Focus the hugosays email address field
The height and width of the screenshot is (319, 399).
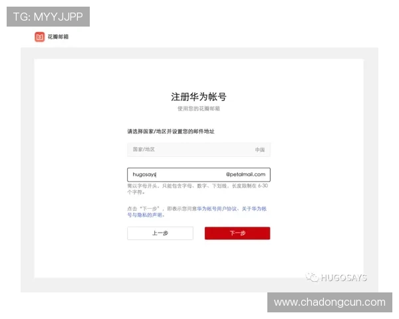coord(199,175)
